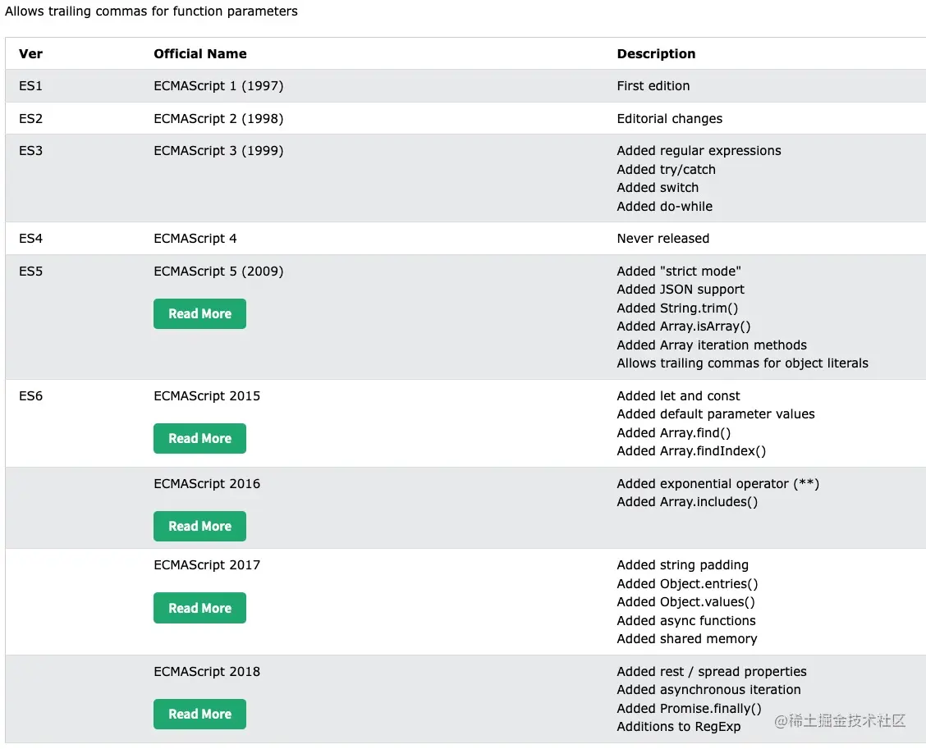
Task: Click 'Added string padding' line
Action: 683,565
